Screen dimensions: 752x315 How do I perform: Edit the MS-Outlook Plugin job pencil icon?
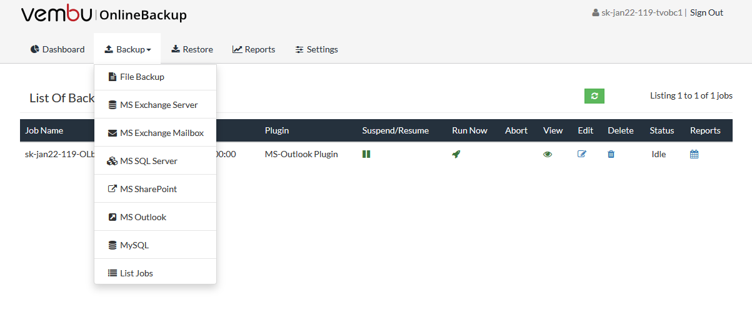[x=582, y=154]
